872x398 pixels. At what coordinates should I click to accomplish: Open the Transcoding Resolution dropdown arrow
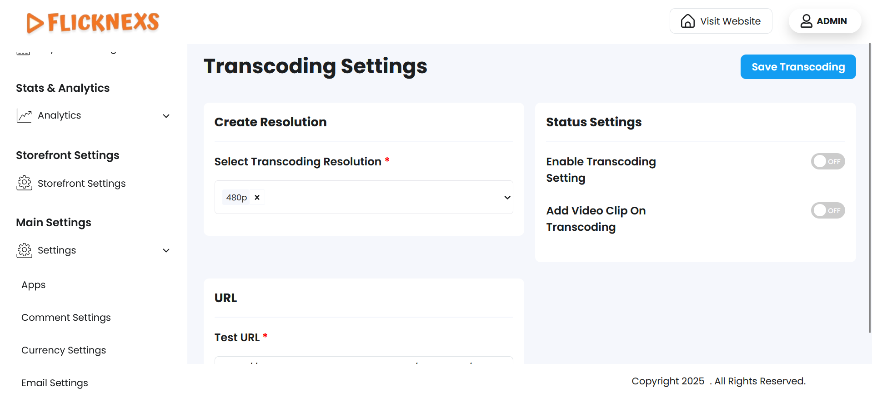coord(507,197)
